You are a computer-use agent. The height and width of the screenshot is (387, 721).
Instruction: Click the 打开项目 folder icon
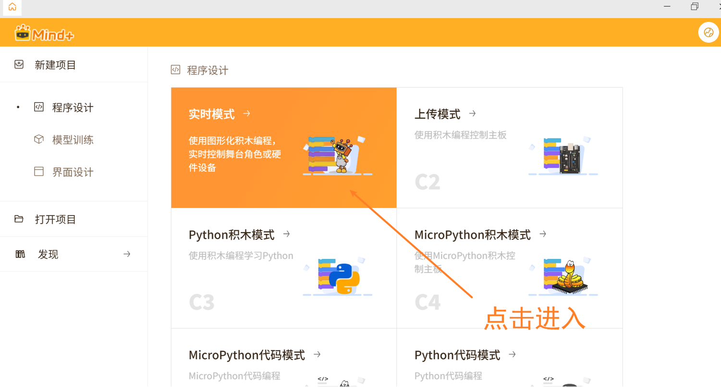pyautogui.click(x=19, y=219)
